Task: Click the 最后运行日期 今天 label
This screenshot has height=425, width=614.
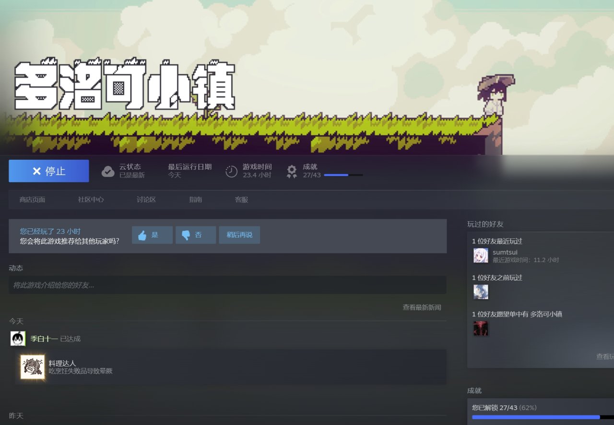Action: tap(189, 171)
